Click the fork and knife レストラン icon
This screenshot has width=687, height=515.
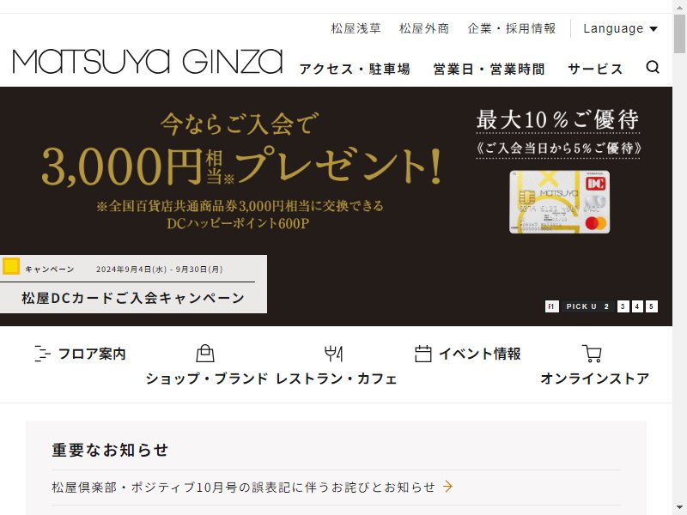[x=333, y=354]
